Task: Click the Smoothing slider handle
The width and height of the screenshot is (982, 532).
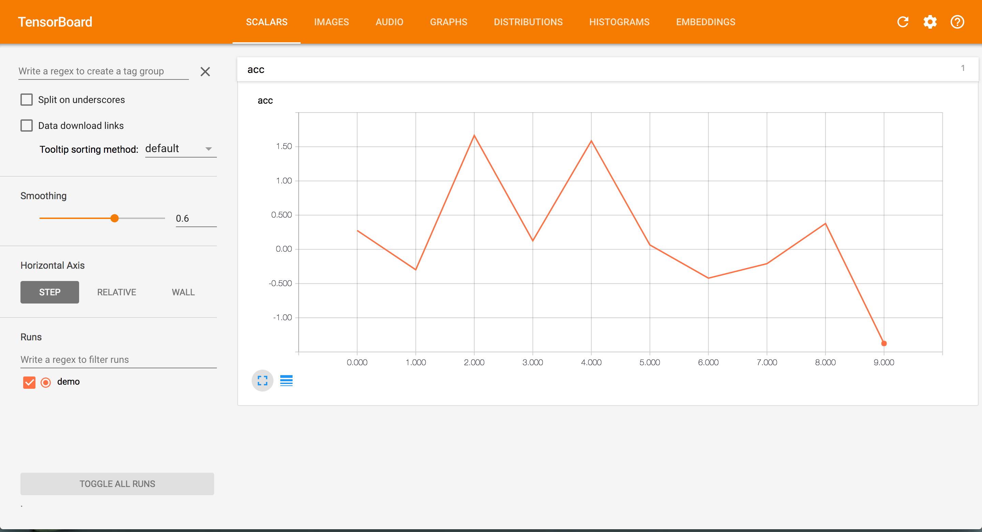Action: point(114,218)
